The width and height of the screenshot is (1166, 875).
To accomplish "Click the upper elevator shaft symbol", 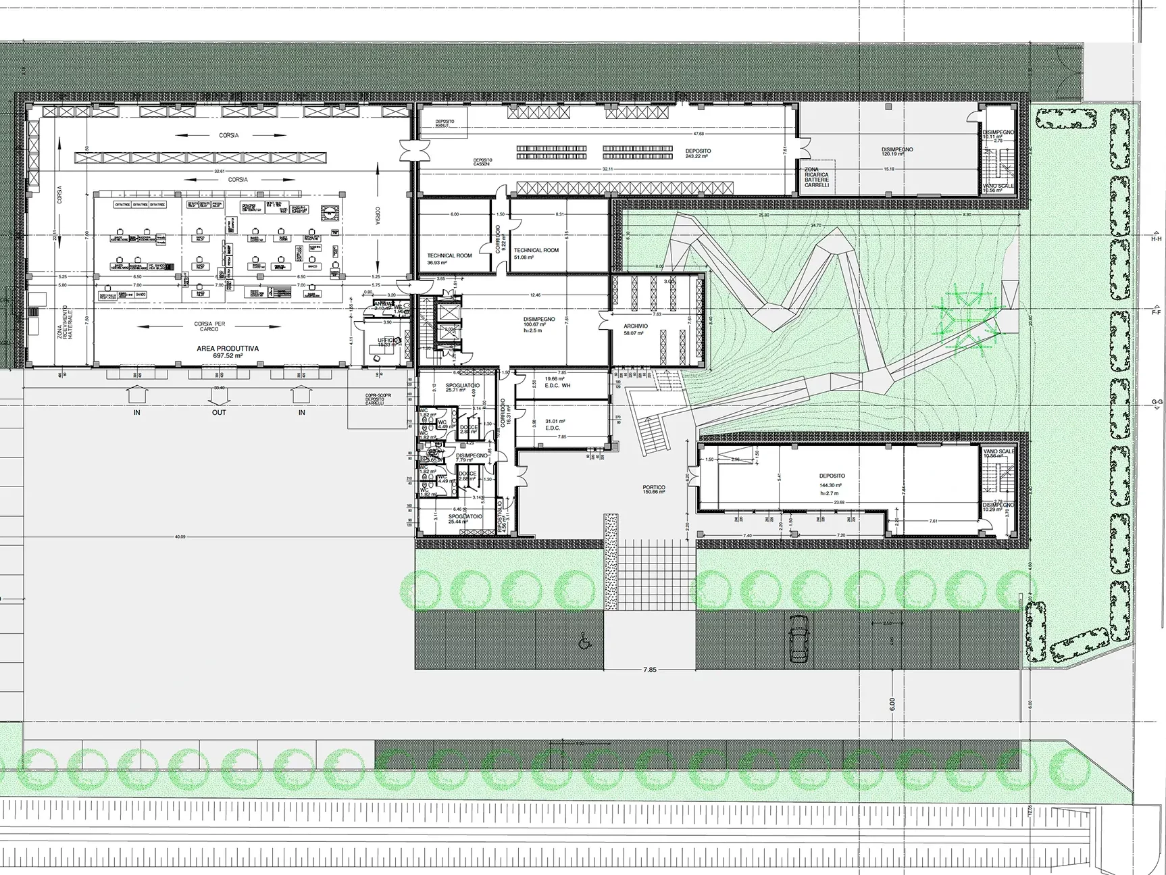I will pos(448,311).
